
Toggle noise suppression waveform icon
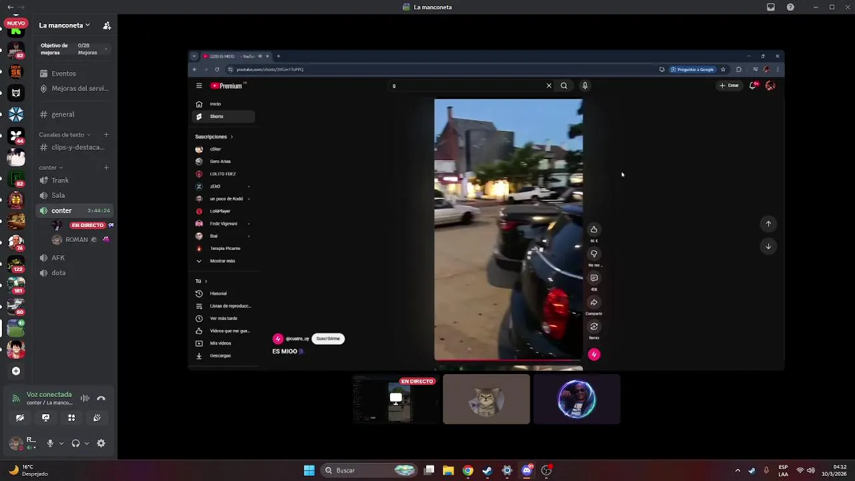[85, 398]
